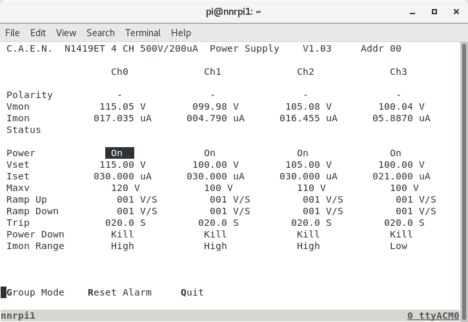Select Ch2 Imon Range High value
This screenshot has width=468, height=322.
tap(308, 246)
